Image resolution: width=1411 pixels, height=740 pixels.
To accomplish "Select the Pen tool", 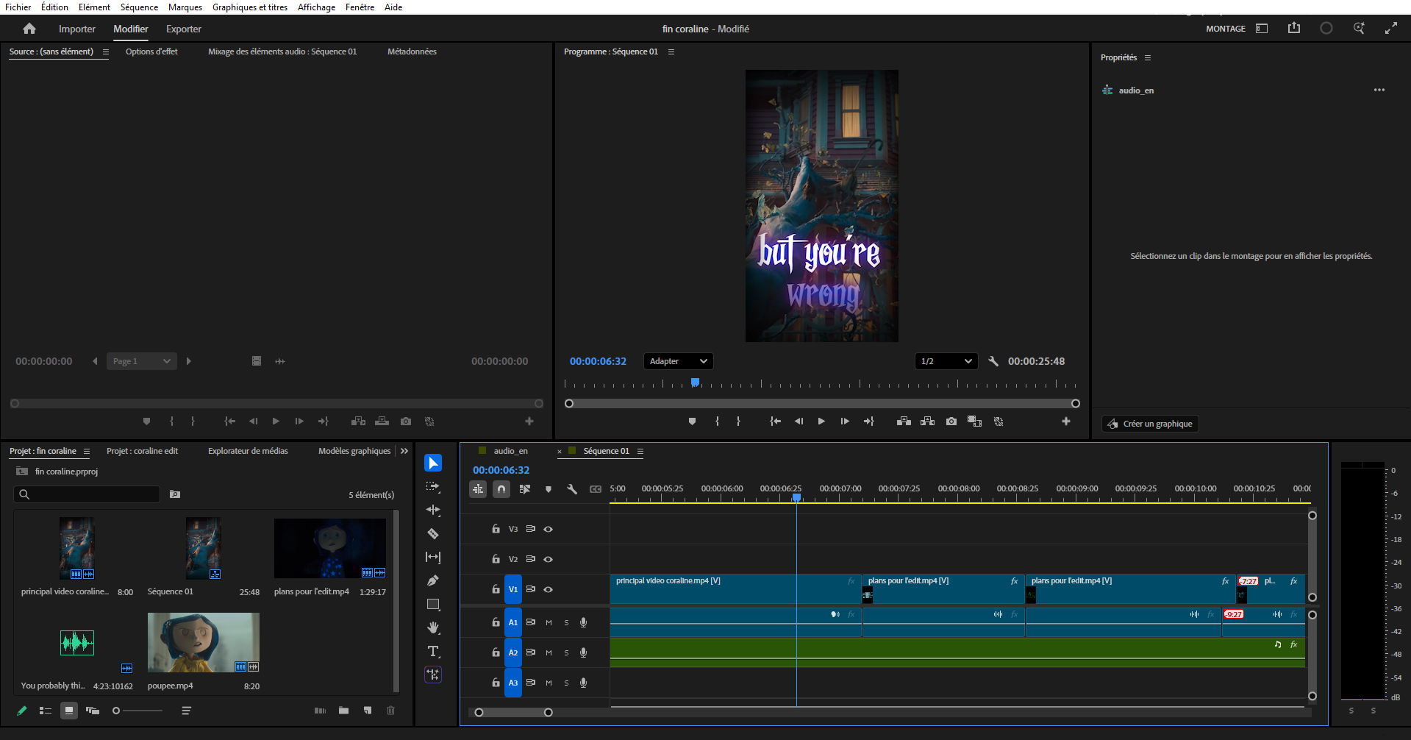I will 433,580.
